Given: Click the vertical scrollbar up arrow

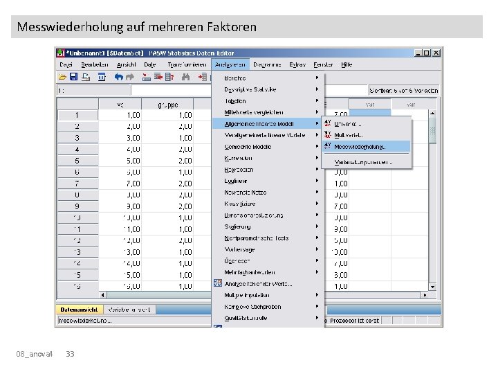Looking at the screenshot, I should (x=432, y=114).
